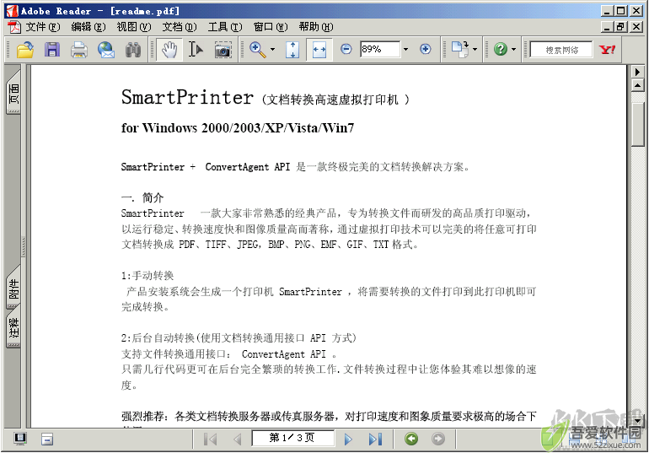Save a copy with the floppy disk icon

coord(52,50)
